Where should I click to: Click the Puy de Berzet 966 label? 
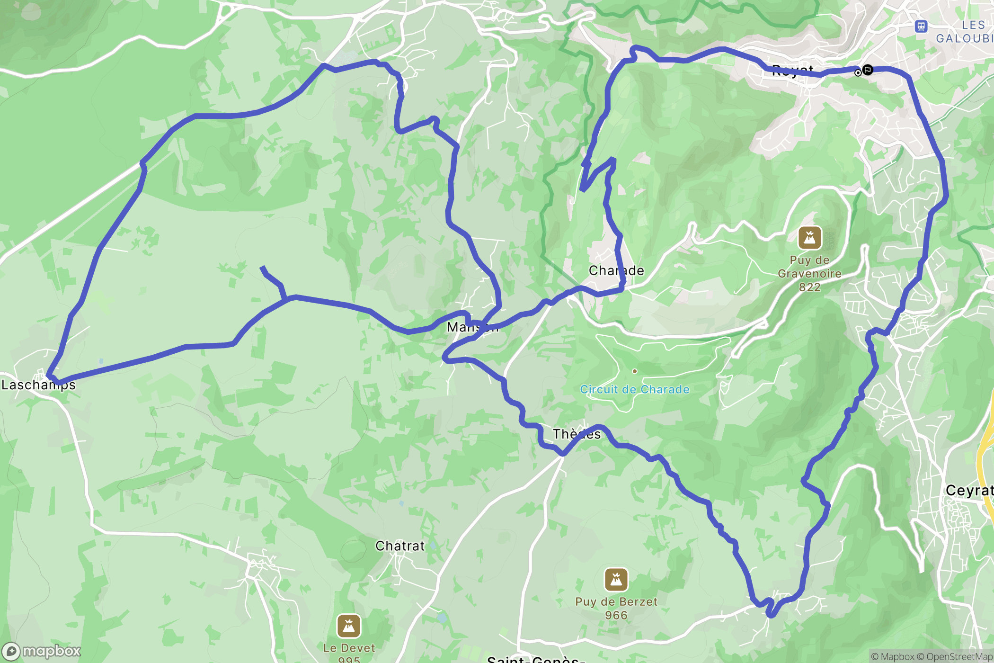tap(616, 609)
